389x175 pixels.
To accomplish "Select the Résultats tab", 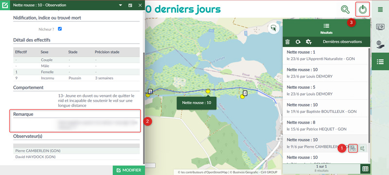I will click(x=326, y=29).
